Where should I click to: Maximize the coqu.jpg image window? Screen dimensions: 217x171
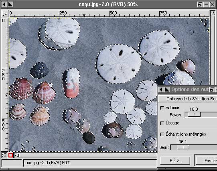point(200,4)
